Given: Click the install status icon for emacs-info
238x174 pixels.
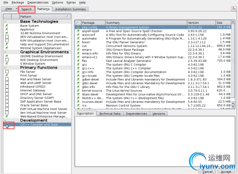Looking at the screenshot, I should (x=78, y=53).
